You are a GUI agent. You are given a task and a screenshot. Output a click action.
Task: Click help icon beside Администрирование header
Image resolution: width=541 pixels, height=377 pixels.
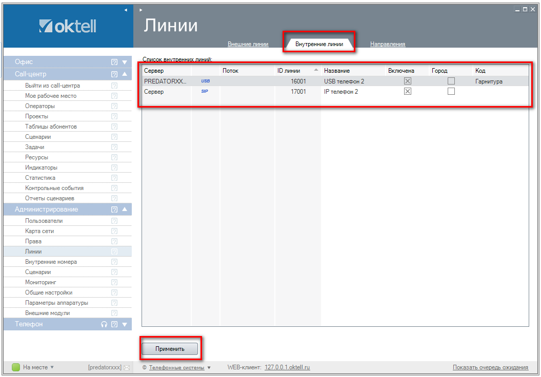[x=114, y=210]
